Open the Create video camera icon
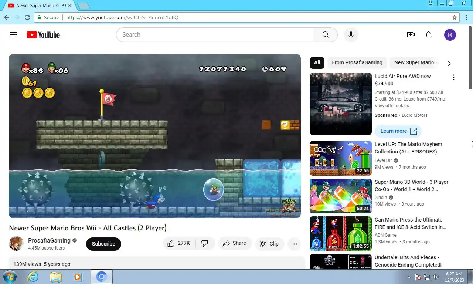This screenshot has height=284, width=473. click(411, 35)
